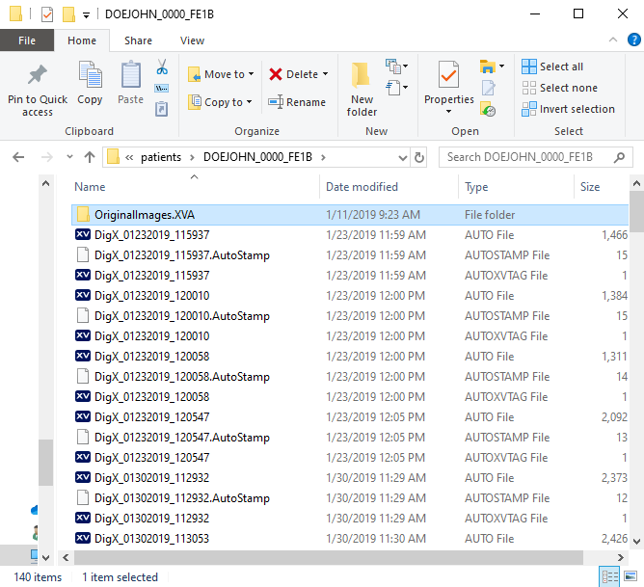The width and height of the screenshot is (644, 587).
Task: Click the New folder icon
Action: (361, 74)
